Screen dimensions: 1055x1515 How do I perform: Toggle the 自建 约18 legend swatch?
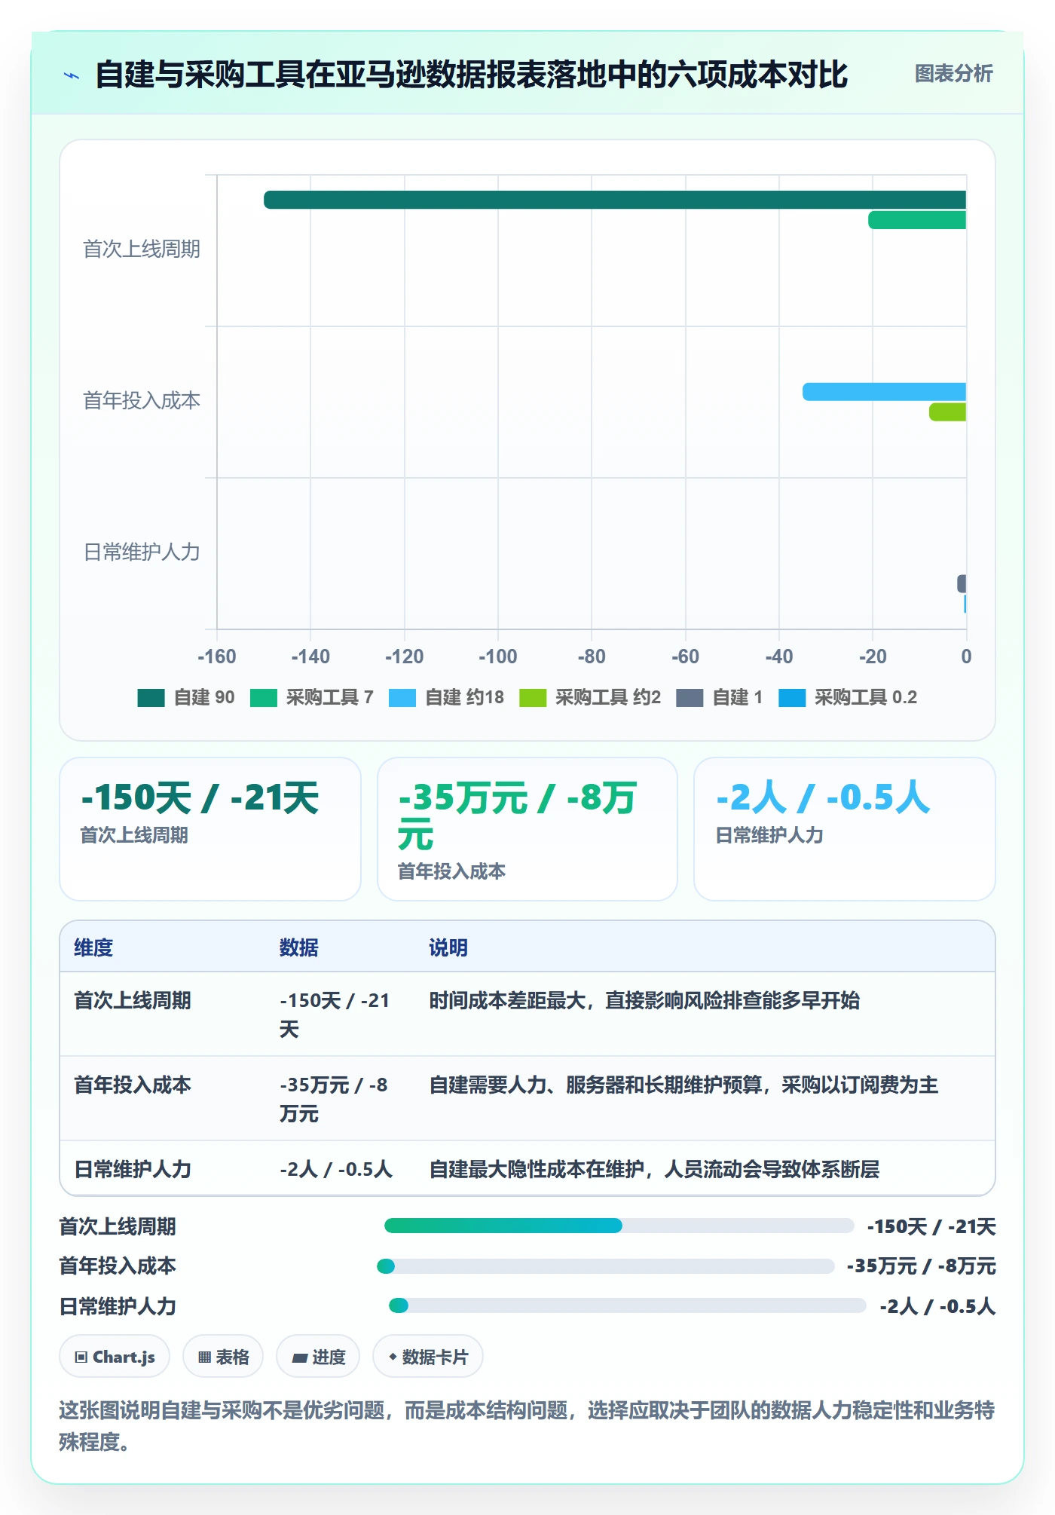pos(402,698)
